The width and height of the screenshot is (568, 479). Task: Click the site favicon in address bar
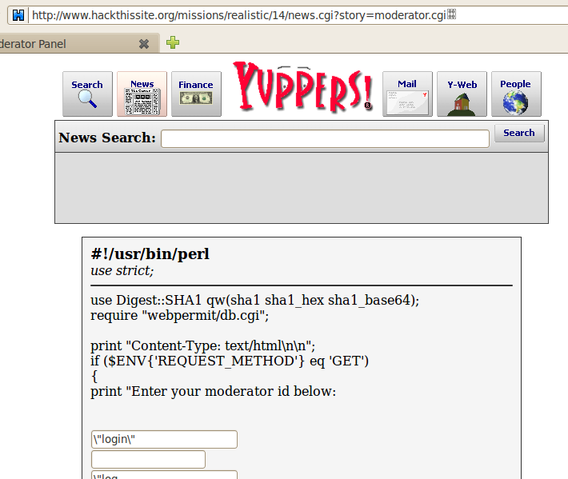click(18, 14)
